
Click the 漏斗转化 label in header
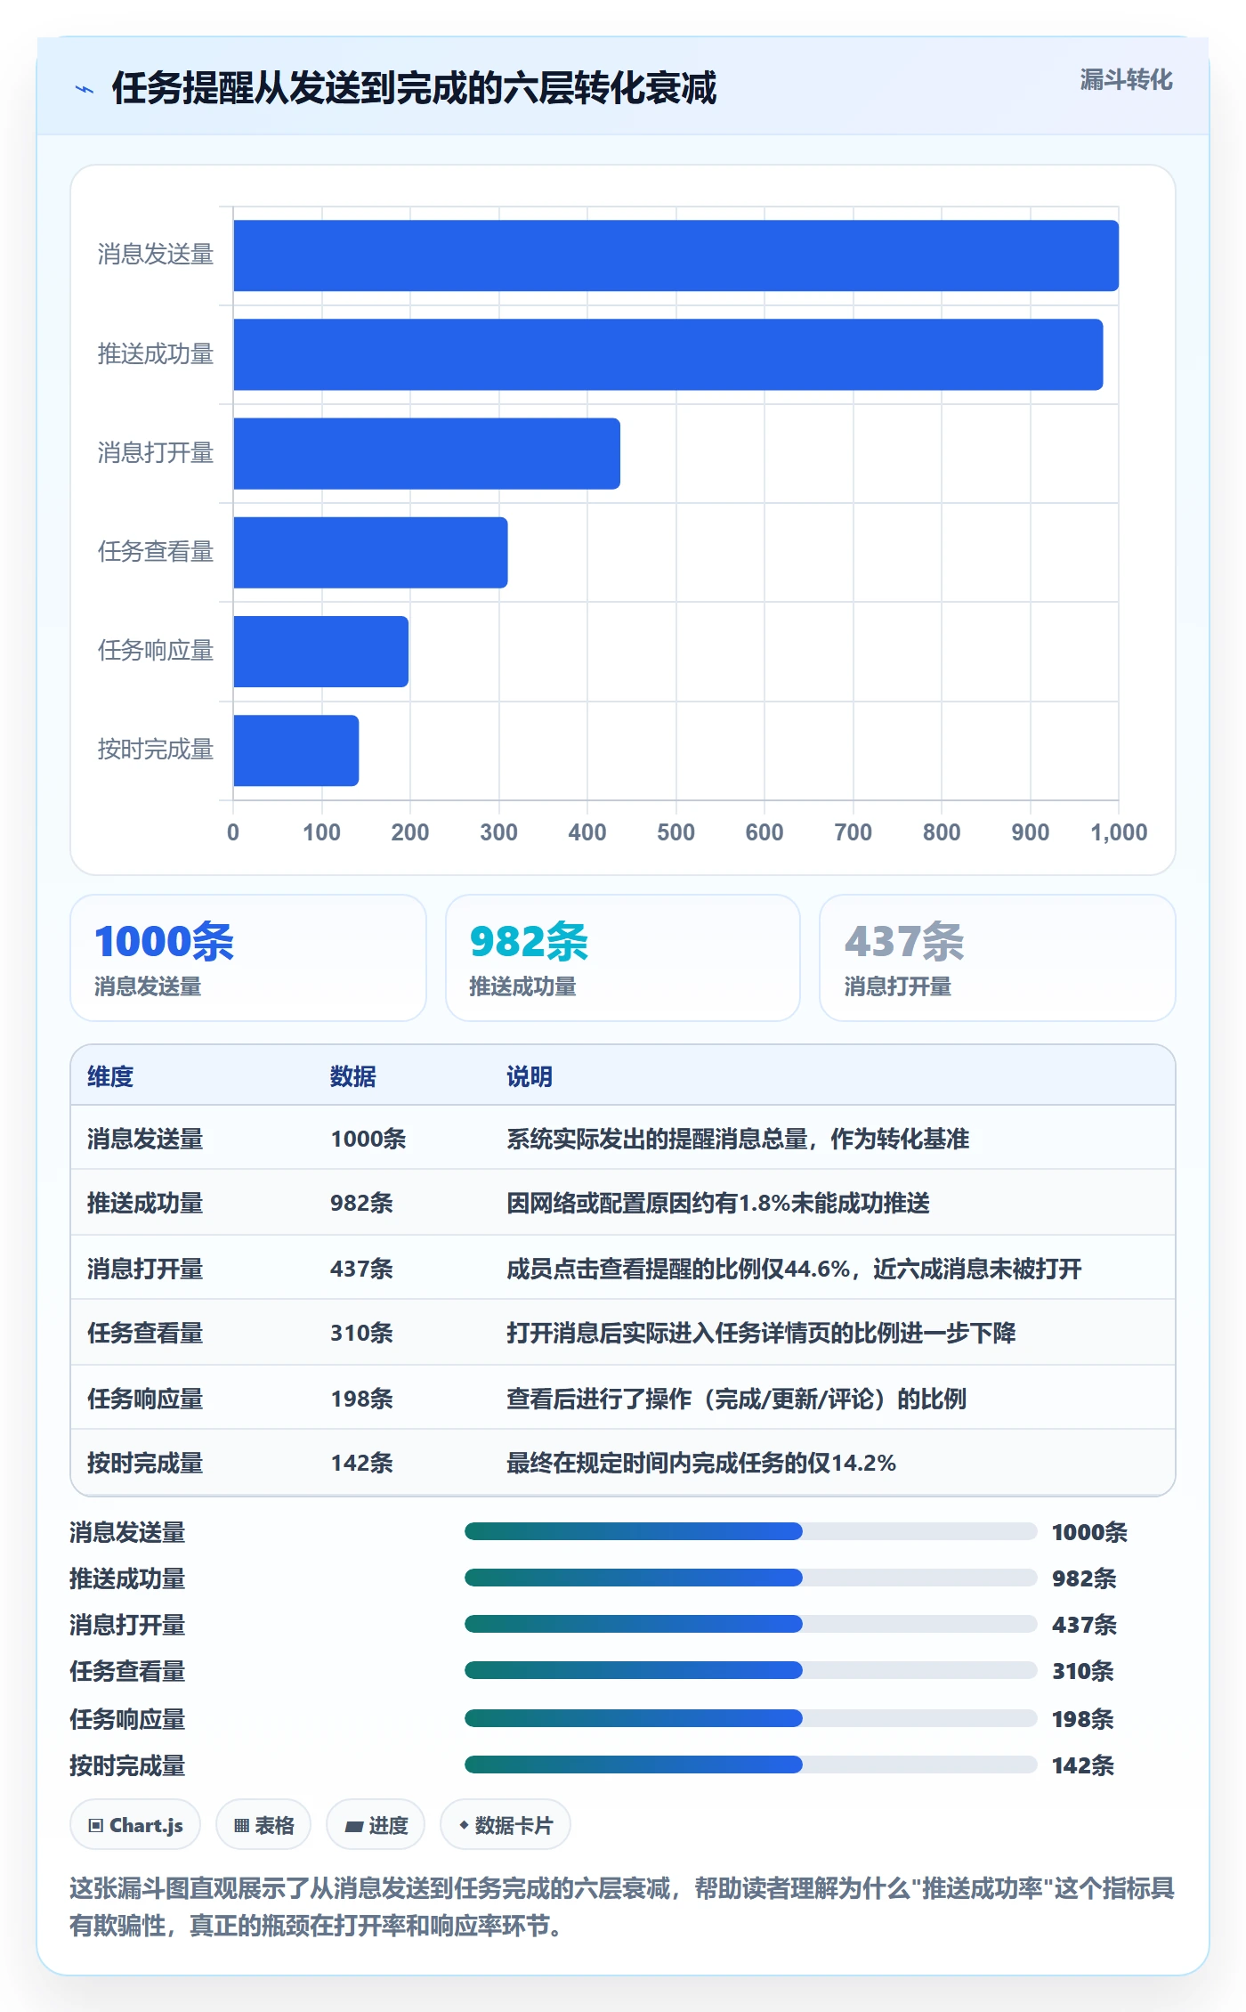pyautogui.click(x=1126, y=80)
